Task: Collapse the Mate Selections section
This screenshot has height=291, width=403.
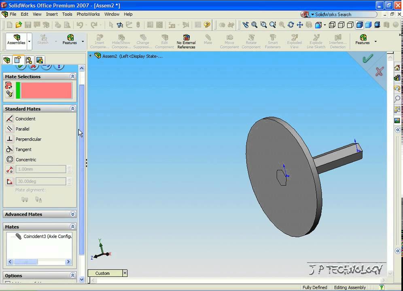Action: coord(73,76)
